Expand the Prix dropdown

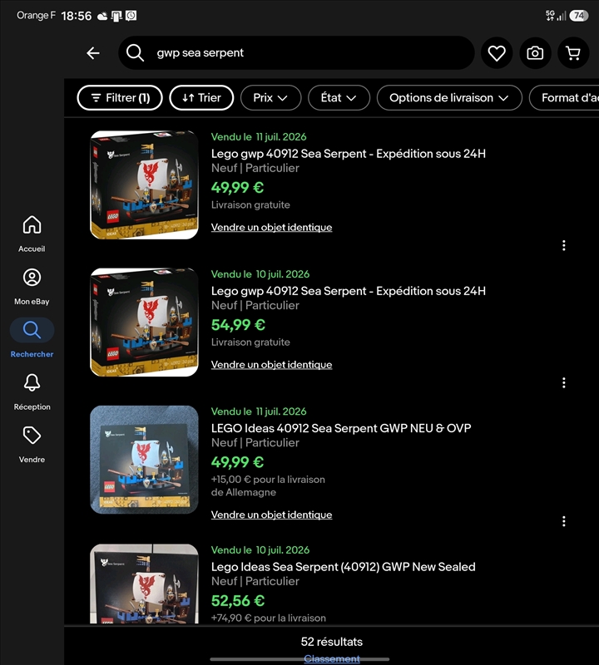[x=271, y=97]
